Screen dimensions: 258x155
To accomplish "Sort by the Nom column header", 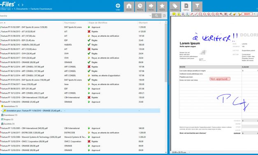I will [31, 23].
